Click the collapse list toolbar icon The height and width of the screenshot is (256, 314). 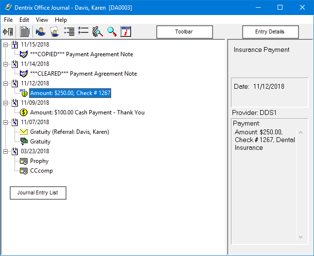83,31
